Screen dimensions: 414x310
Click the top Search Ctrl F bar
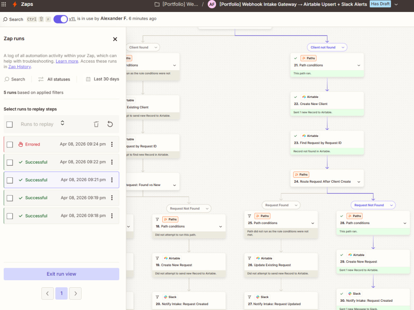(26, 19)
